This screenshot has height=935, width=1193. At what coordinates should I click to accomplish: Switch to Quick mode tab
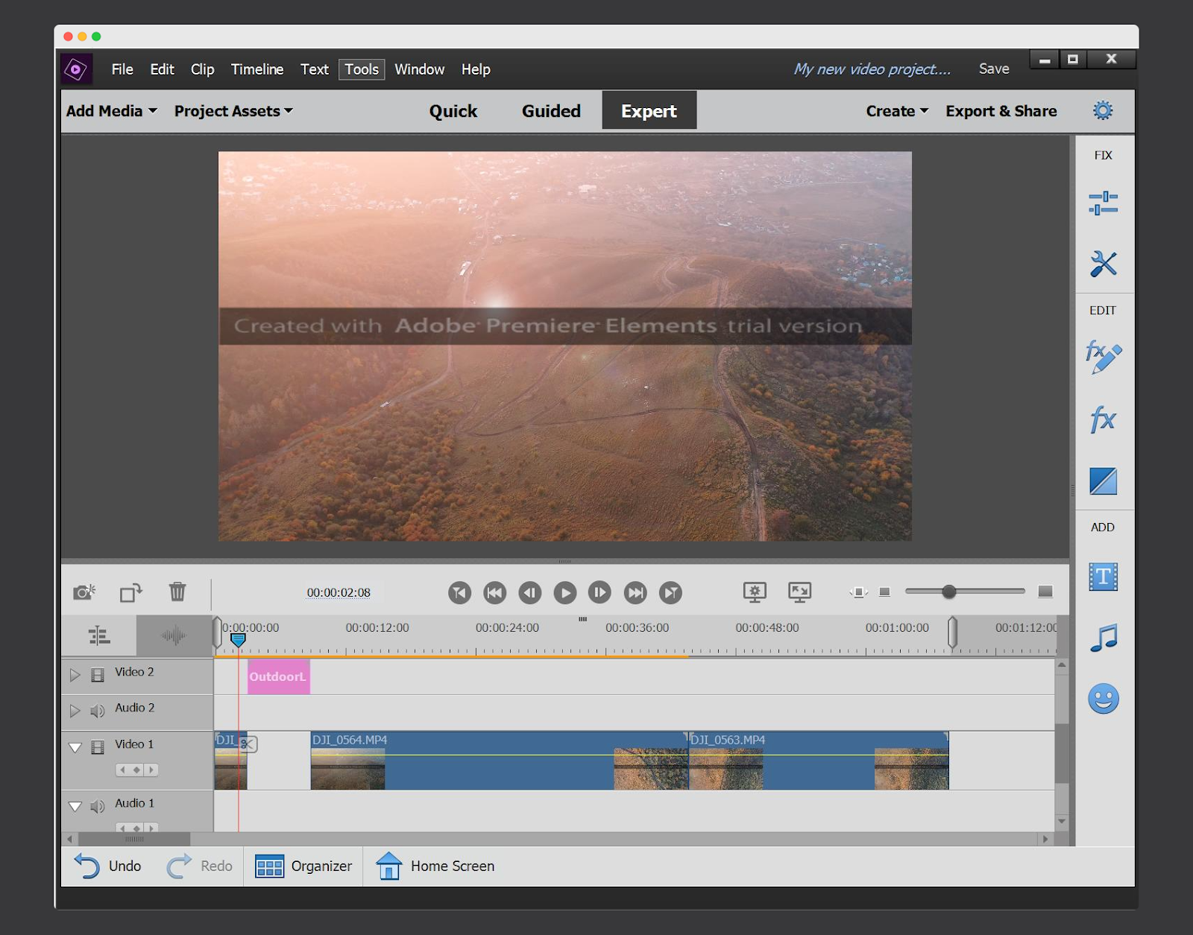[453, 111]
